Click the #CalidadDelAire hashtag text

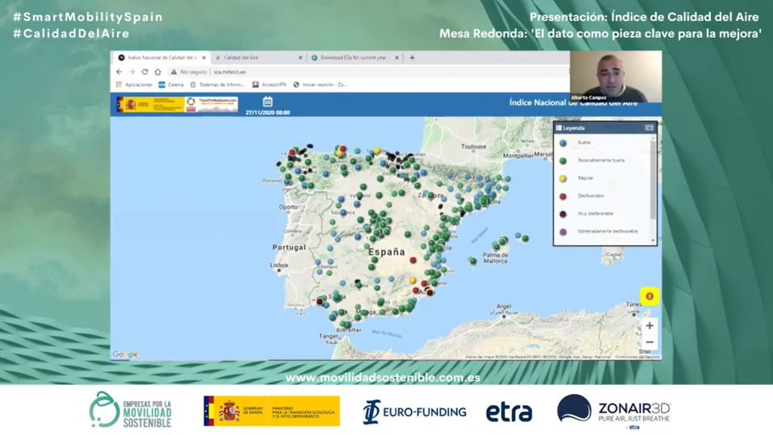pyautogui.click(x=71, y=34)
